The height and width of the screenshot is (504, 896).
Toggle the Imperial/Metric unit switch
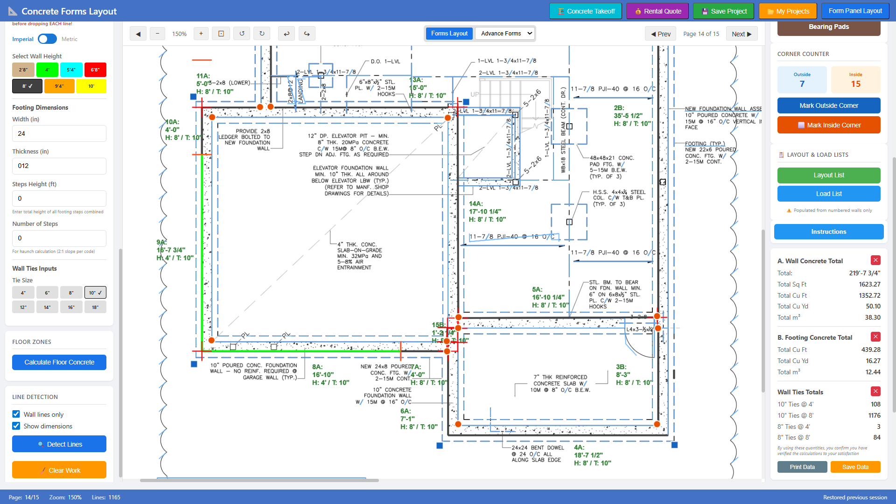(x=47, y=39)
